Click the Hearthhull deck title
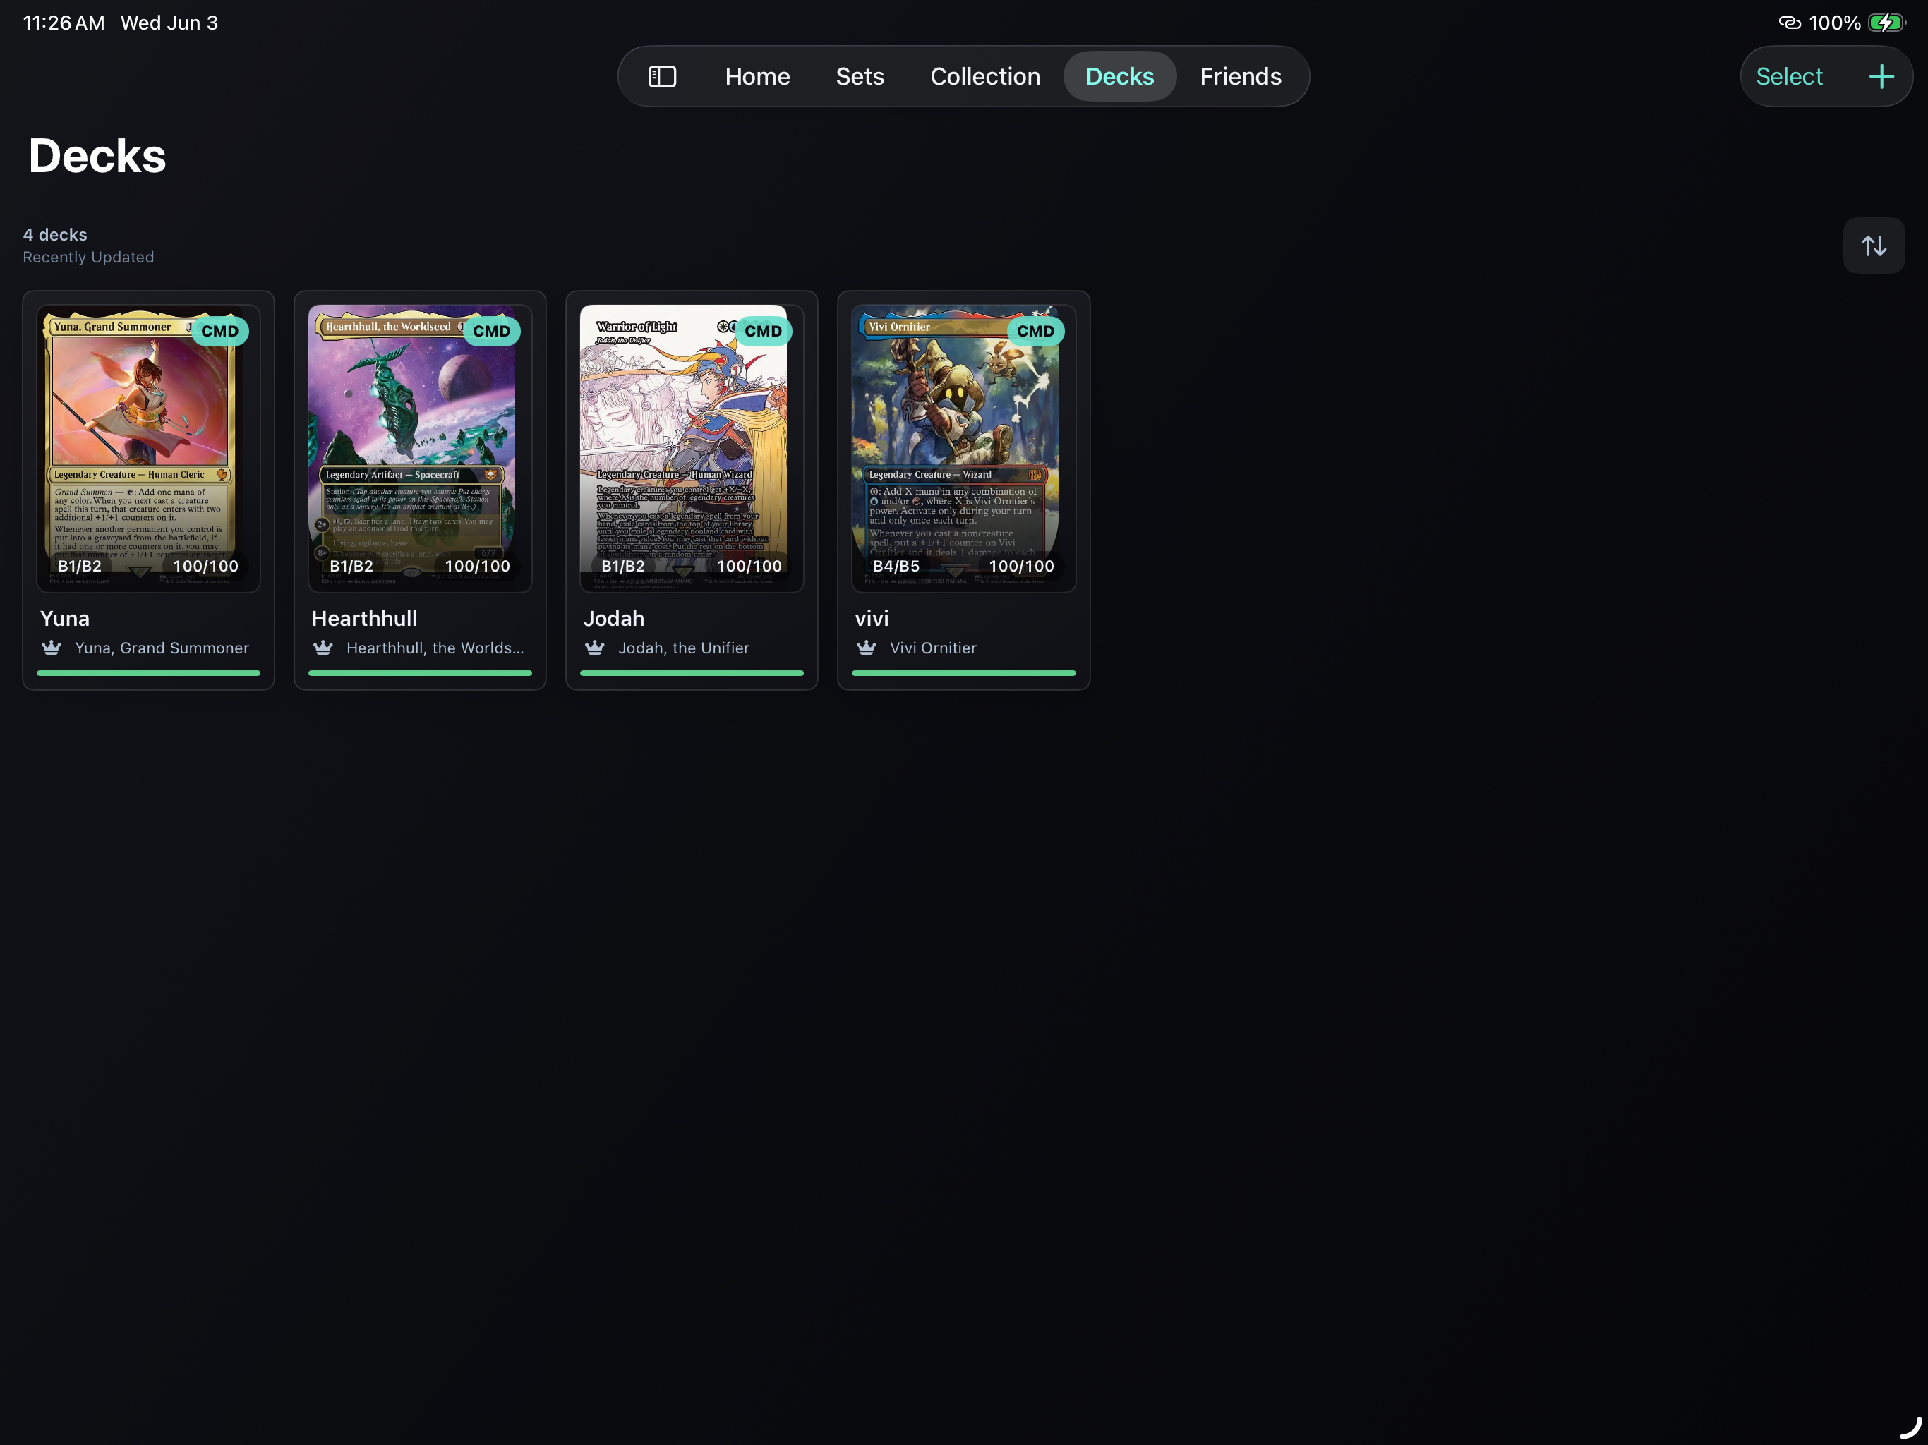This screenshot has width=1928, height=1445. tap(364, 618)
